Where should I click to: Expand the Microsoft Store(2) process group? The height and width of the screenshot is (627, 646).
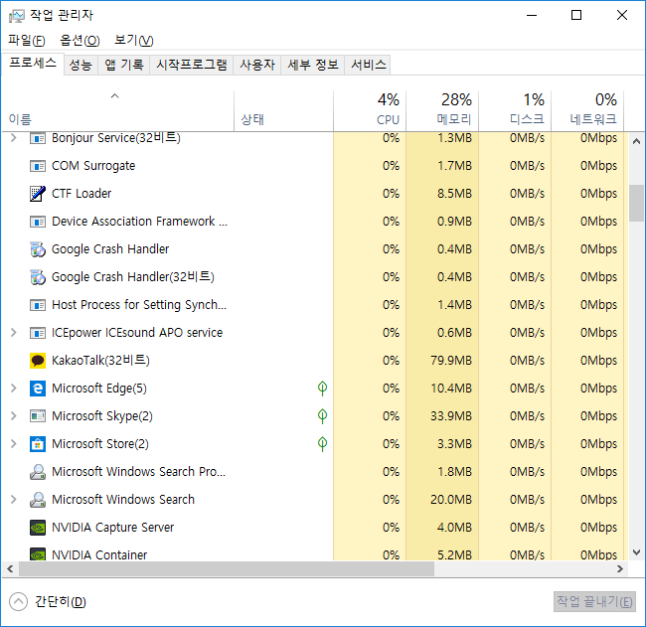(x=14, y=444)
